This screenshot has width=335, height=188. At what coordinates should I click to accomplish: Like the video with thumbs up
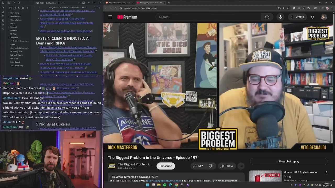pos(198,166)
